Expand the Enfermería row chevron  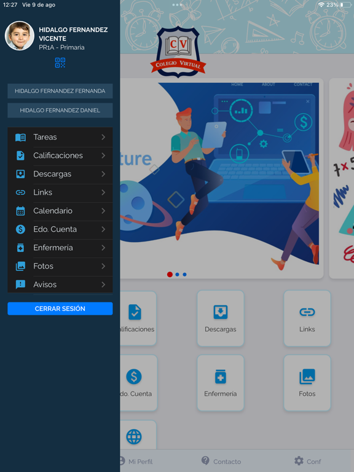tap(103, 248)
